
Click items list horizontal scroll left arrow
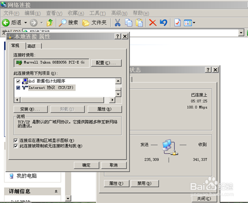click(17, 100)
